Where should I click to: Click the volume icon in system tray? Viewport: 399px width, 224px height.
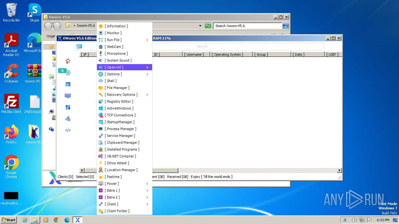pyautogui.click(x=354, y=220)
